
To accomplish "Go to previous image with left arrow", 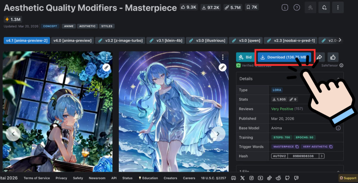I will click(x=13, y=133).
